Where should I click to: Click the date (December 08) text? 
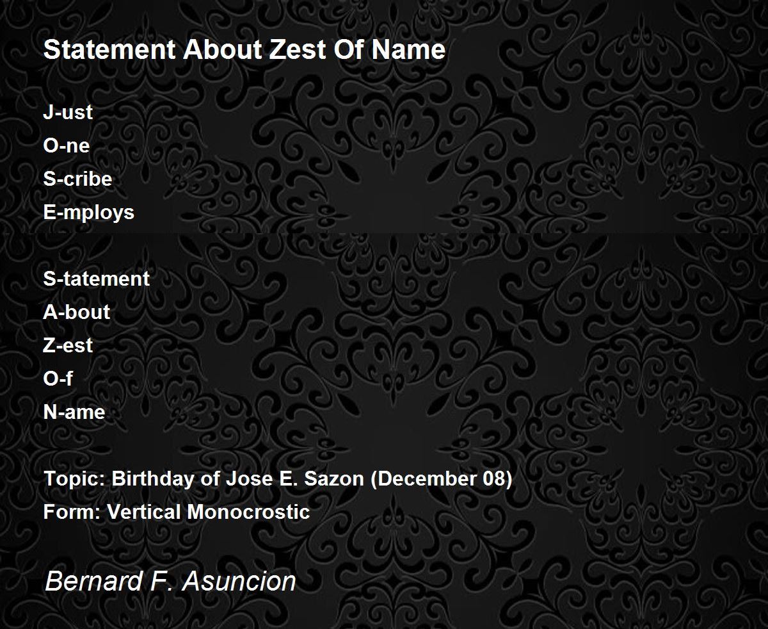click(442, 479)
